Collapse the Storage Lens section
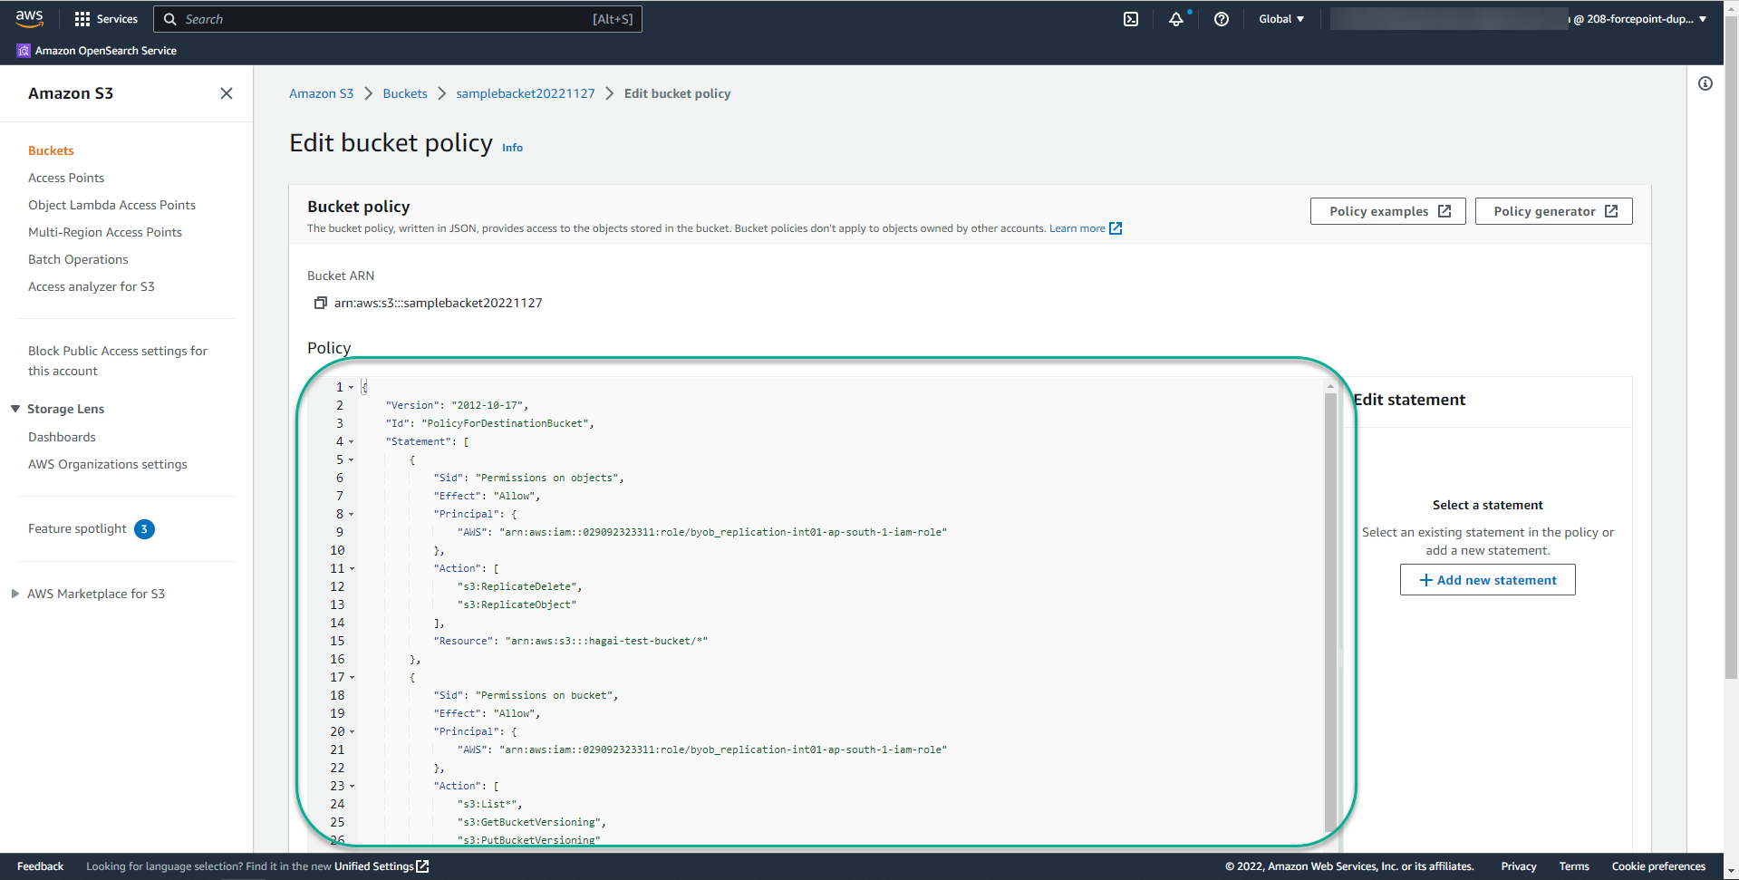The image size is (1739, 880). click(x=14, y=408)
